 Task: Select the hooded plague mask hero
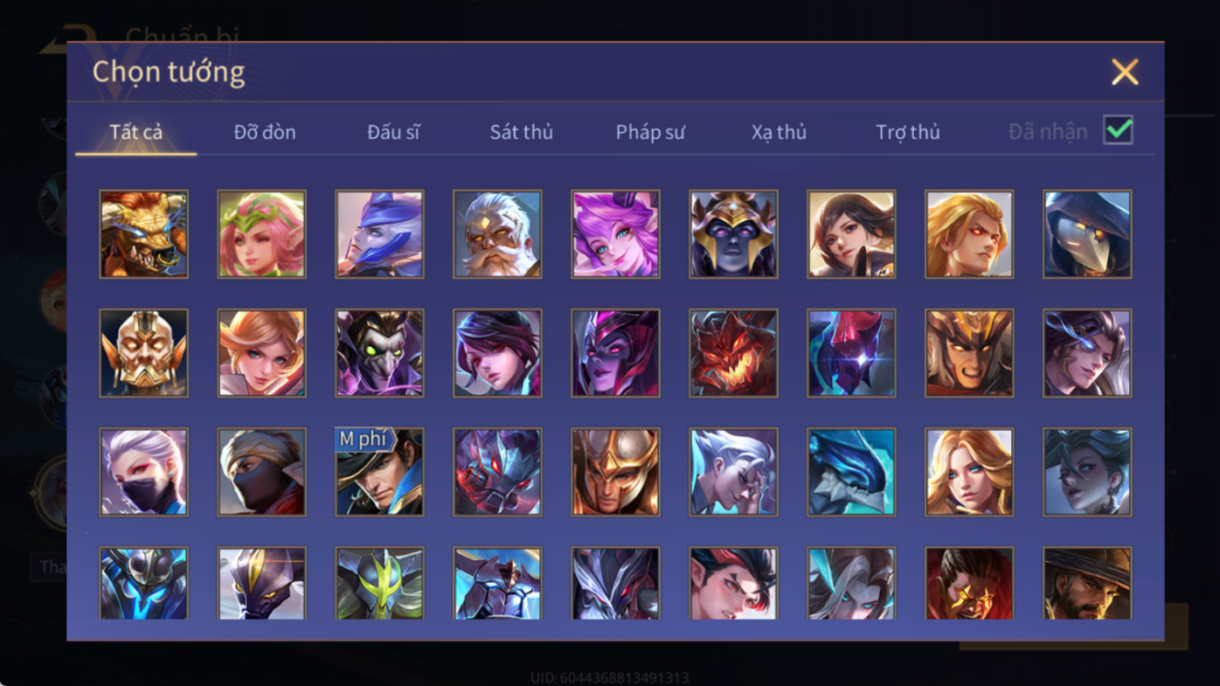tap(1087, 234)
